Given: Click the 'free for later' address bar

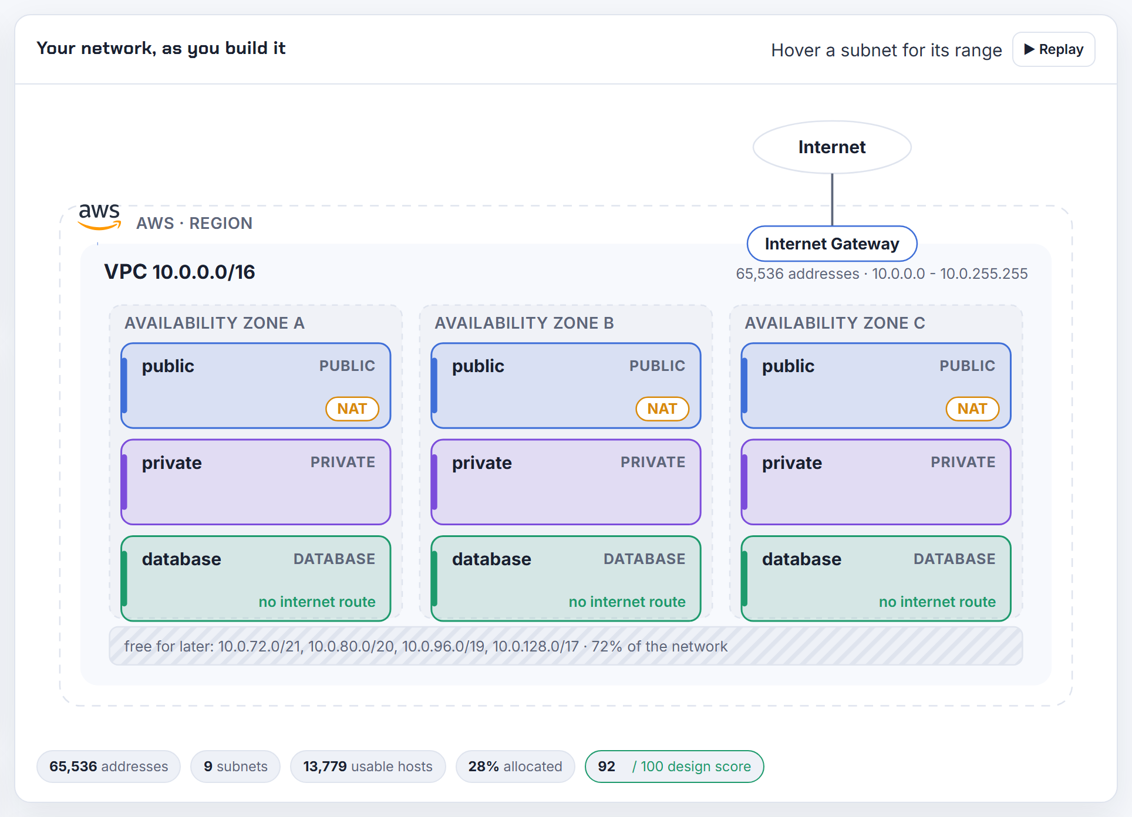Looking at the screenshot, I should pyautogui.click(x=566, y=646).
